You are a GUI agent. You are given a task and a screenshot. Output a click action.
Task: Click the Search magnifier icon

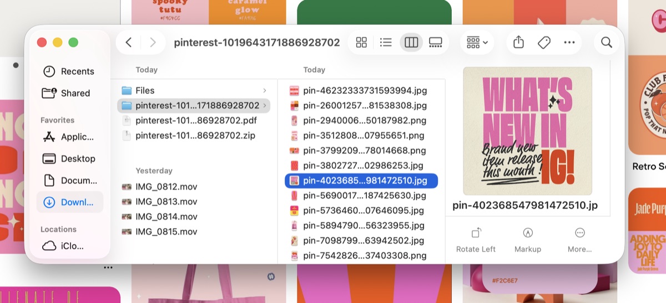(607, 43)
